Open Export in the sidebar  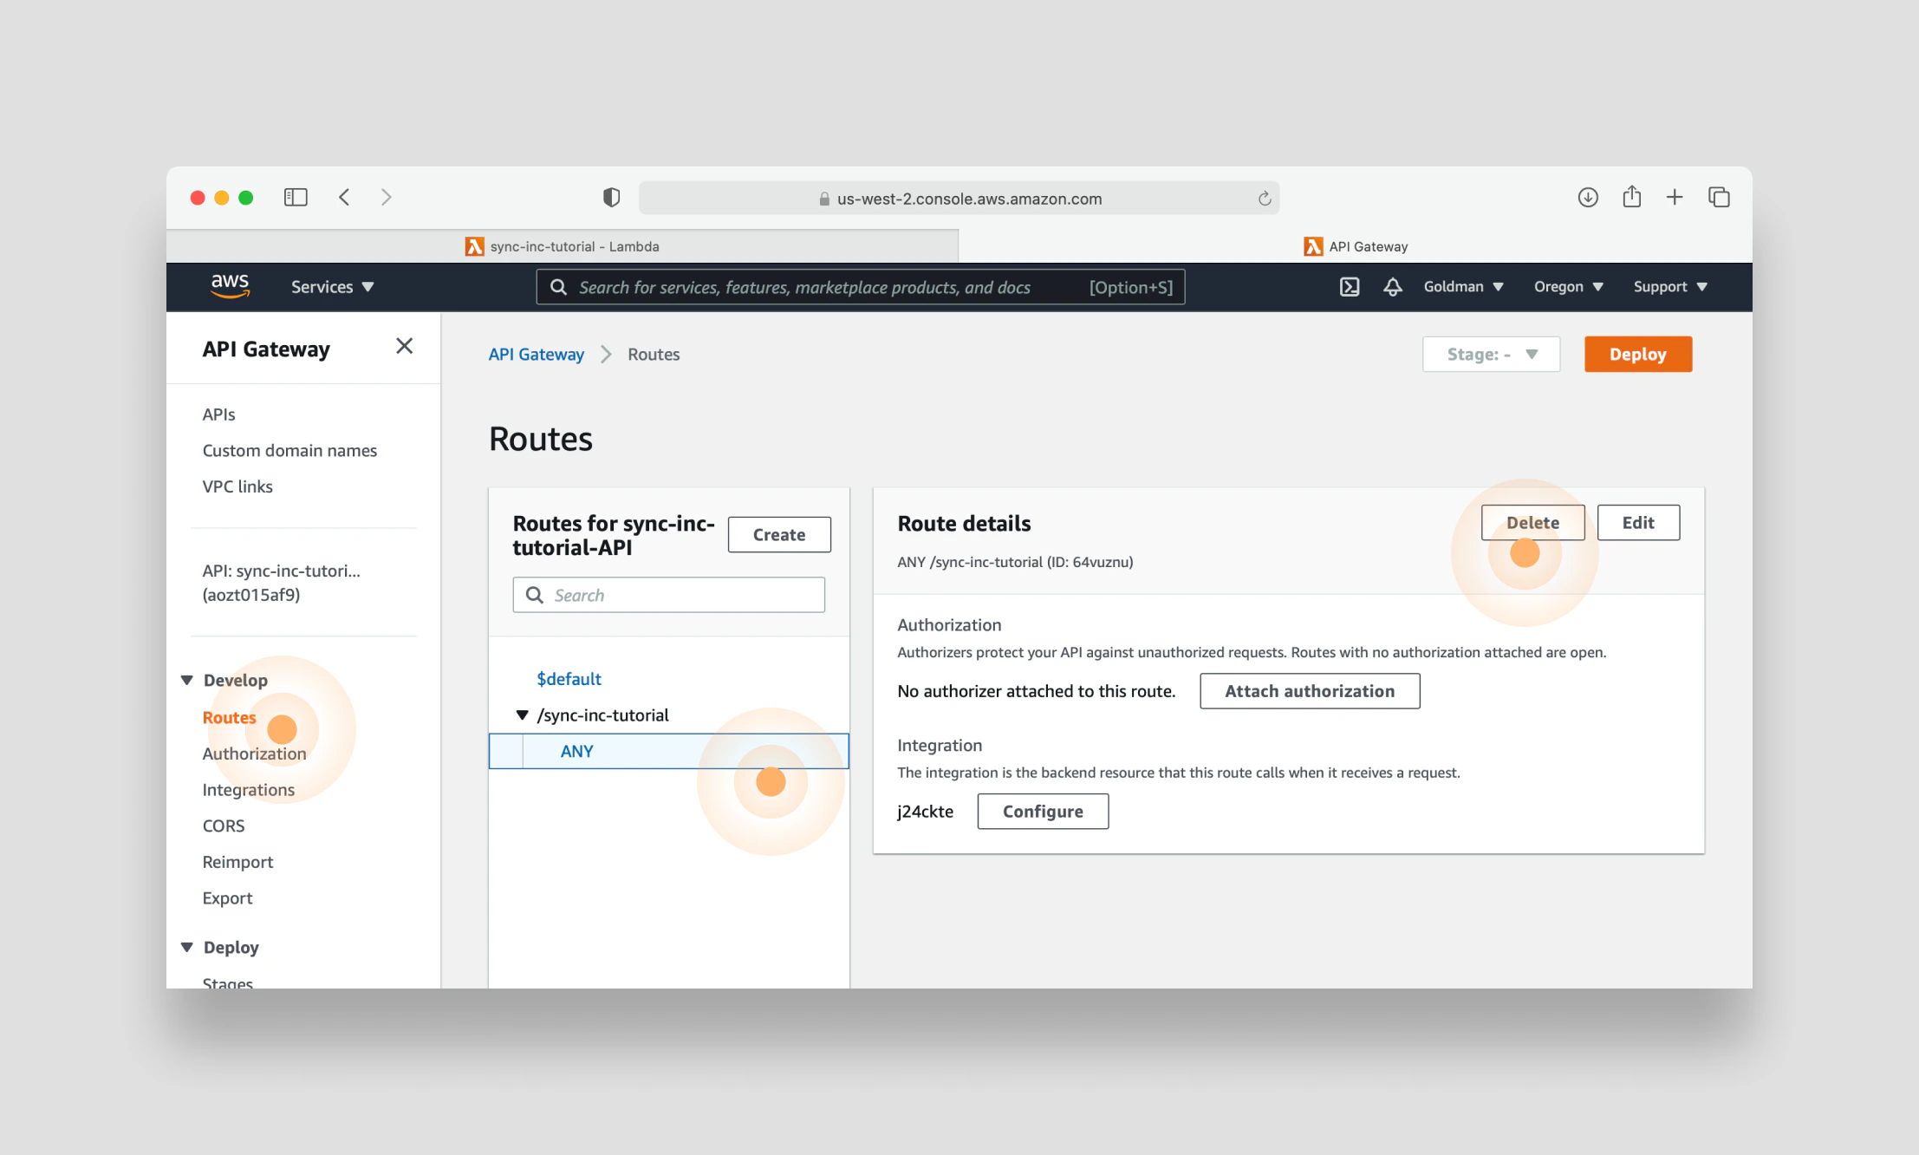[x=227, y=899]
